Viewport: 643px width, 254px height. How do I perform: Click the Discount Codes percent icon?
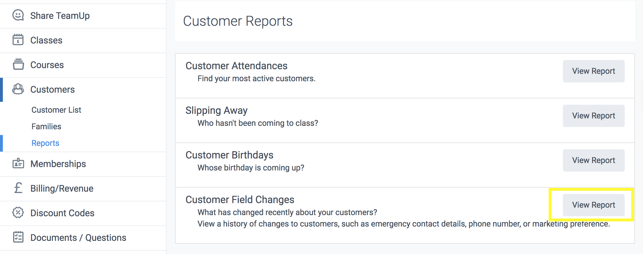pos(18,213)
